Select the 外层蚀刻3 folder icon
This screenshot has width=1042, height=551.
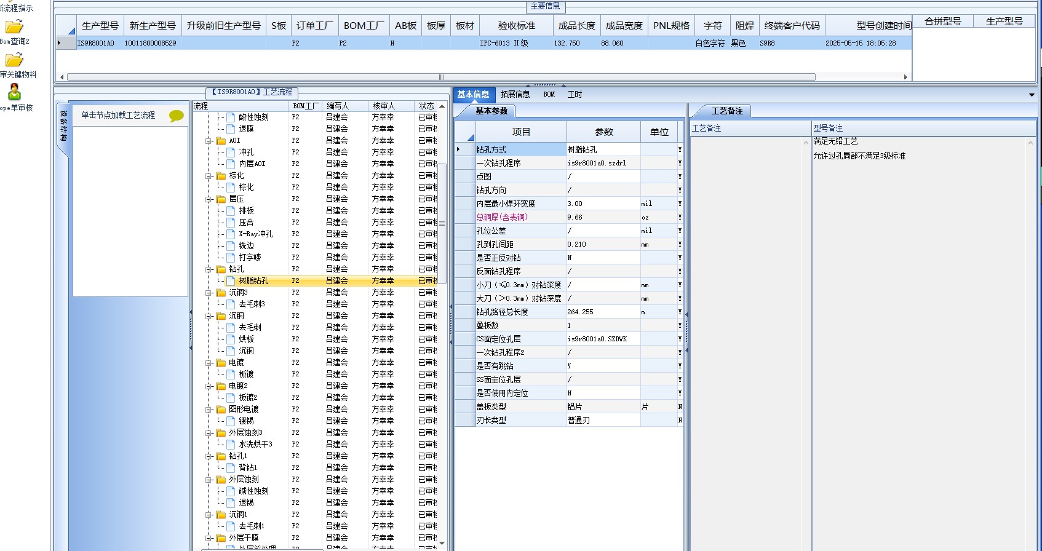coord(221,433)
